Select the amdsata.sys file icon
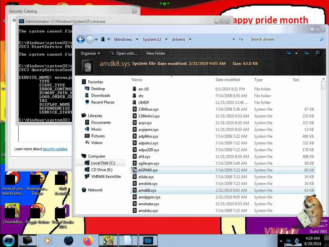The width and height of the screenshot is (329, 247). 135,204
